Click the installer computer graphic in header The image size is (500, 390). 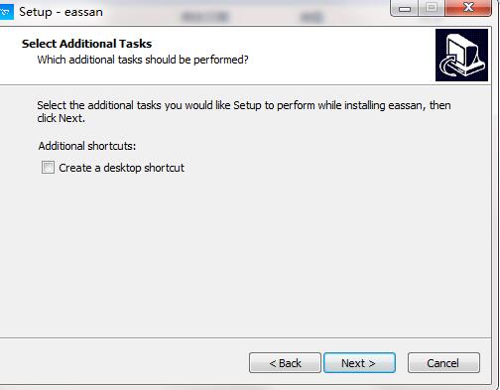[x=461, y=55]
